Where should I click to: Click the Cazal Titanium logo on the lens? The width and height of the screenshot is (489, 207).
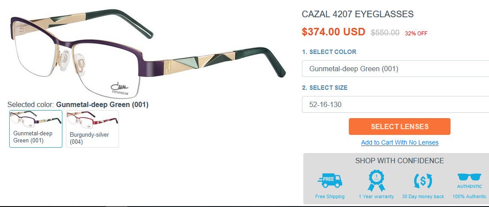(120, 88)
